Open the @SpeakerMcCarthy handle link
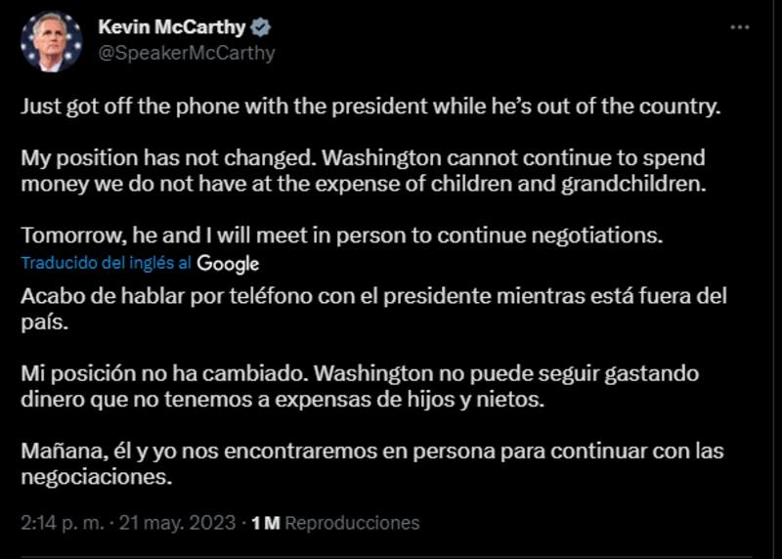 click(187, 54)
